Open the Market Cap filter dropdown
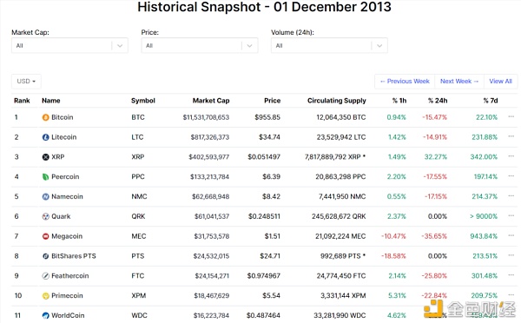The height and width of the screenshot is (323, 521). coord(69,45)
